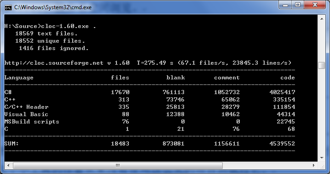Click the SUM comment total 1156611

pyautogui.click(x=227, y=144)
